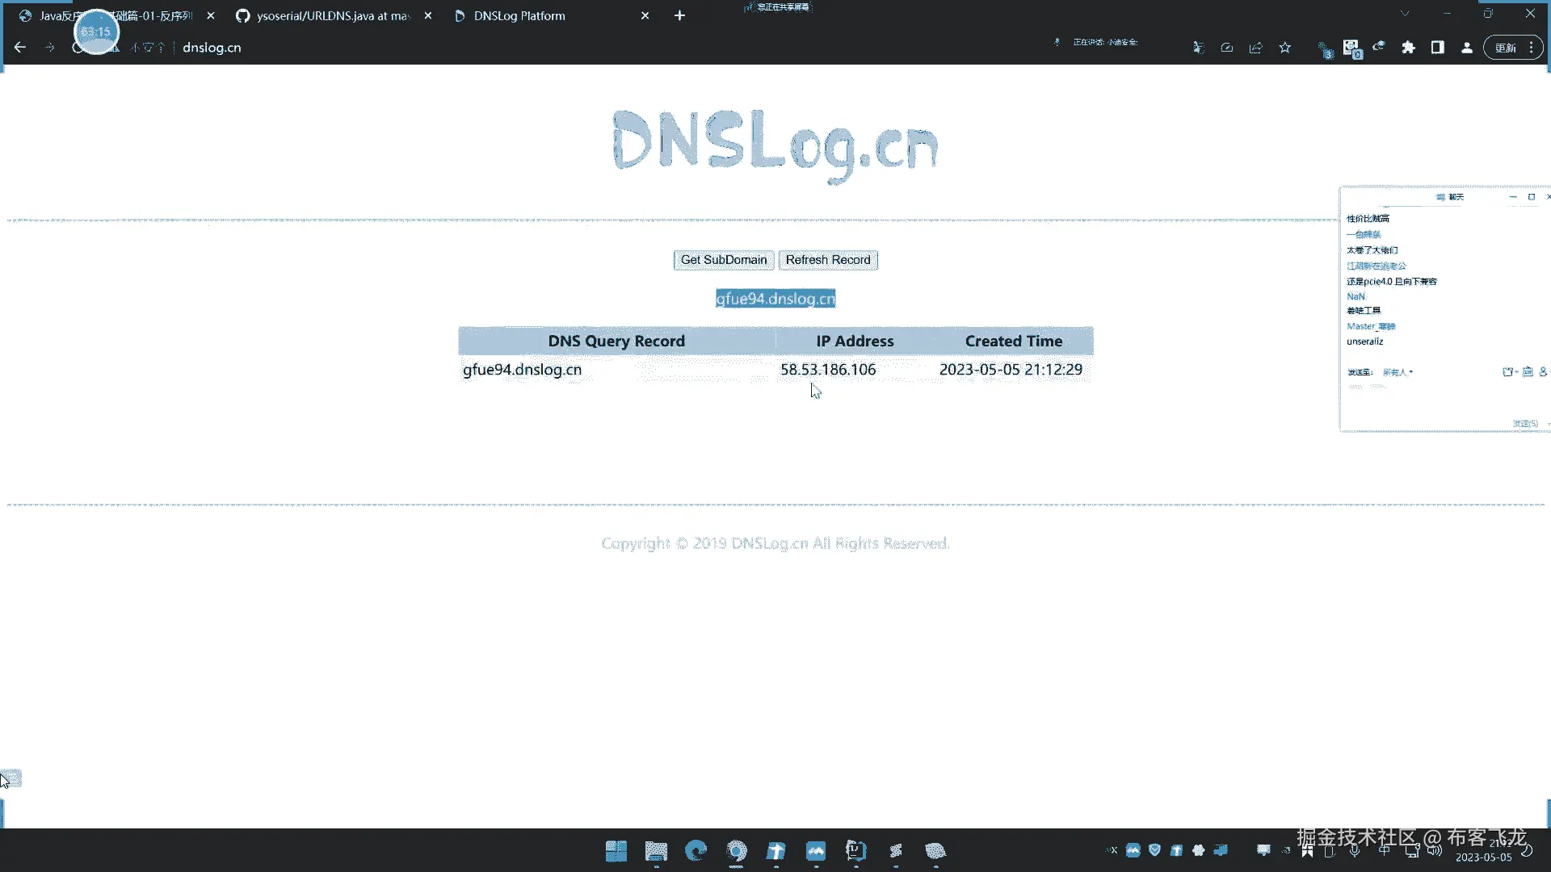Open the user profile icon
Screen dimensions: 1551x872
1466,48
